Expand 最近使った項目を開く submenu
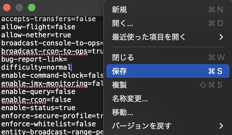 pos(149,37)
